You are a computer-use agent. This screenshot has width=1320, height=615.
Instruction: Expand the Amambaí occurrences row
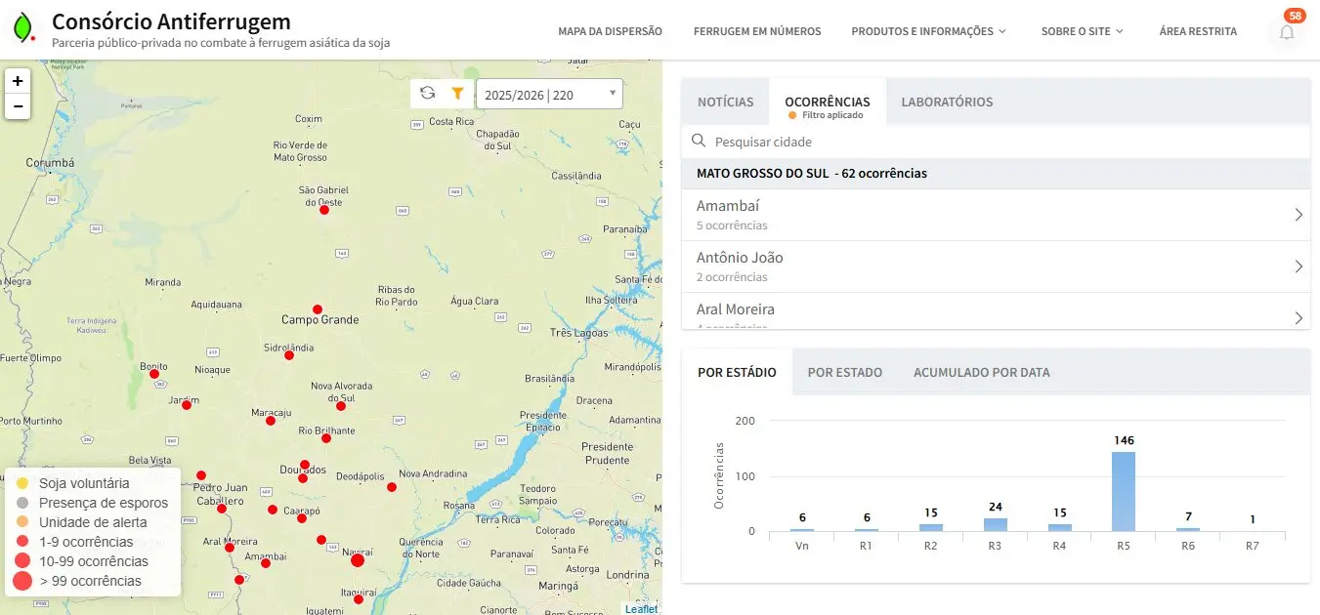(x=995, y=215)
